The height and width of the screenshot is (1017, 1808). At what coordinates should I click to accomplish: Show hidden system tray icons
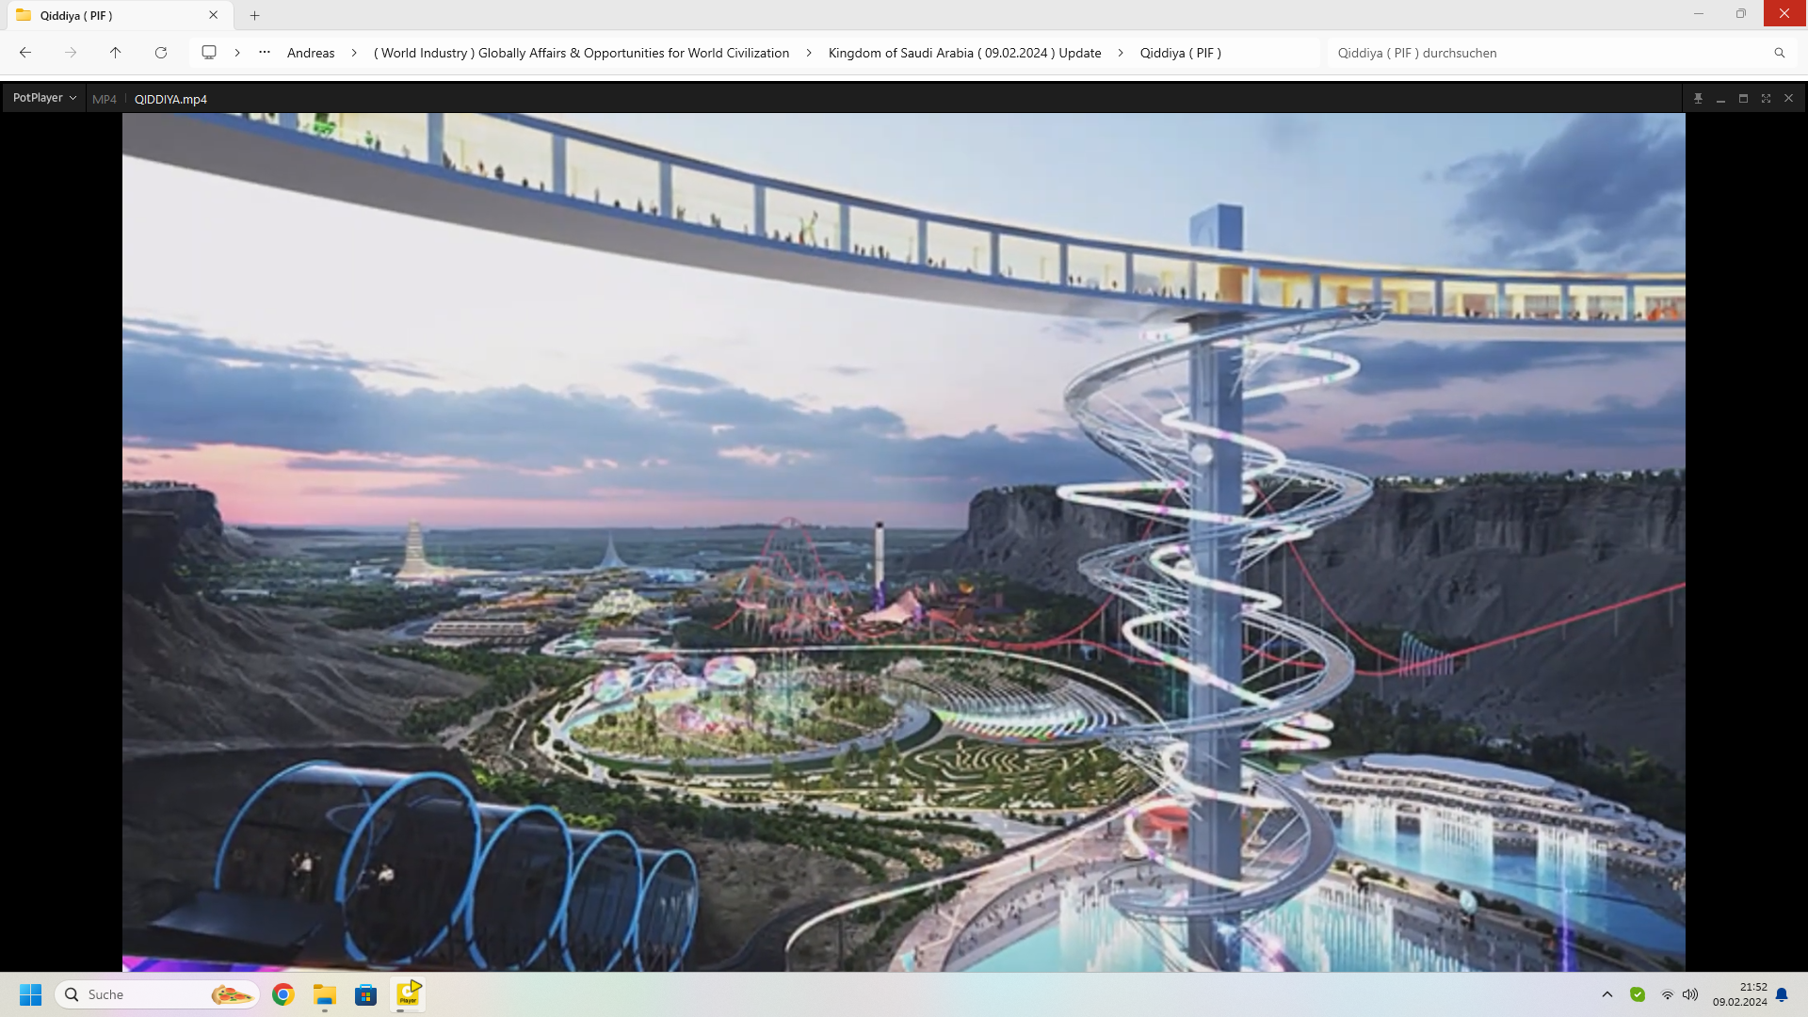[1607, 994]
